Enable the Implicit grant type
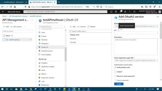Screen dimensions: 162x91 (x=115, y=72)
